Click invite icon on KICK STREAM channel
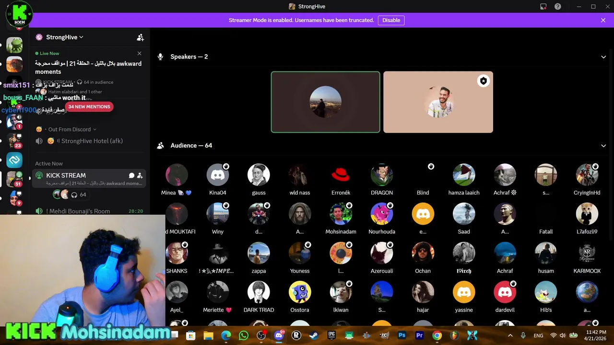The width and height of the screenshot is (614, 345). 140,175
